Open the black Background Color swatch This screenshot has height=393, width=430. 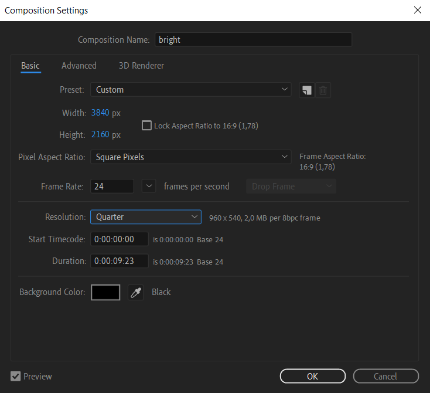[x=105, y=292]
